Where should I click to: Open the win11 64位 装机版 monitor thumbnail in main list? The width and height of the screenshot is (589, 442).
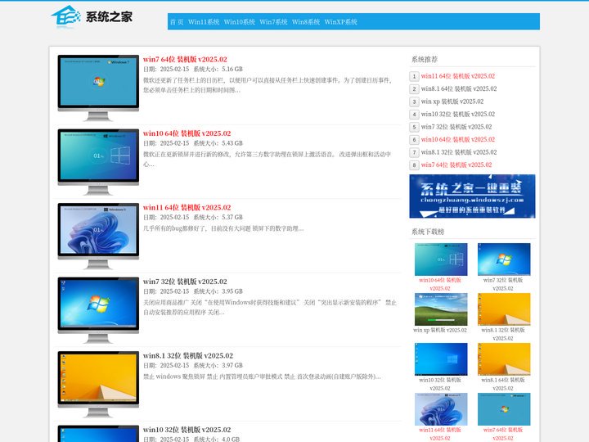point(98,236)
